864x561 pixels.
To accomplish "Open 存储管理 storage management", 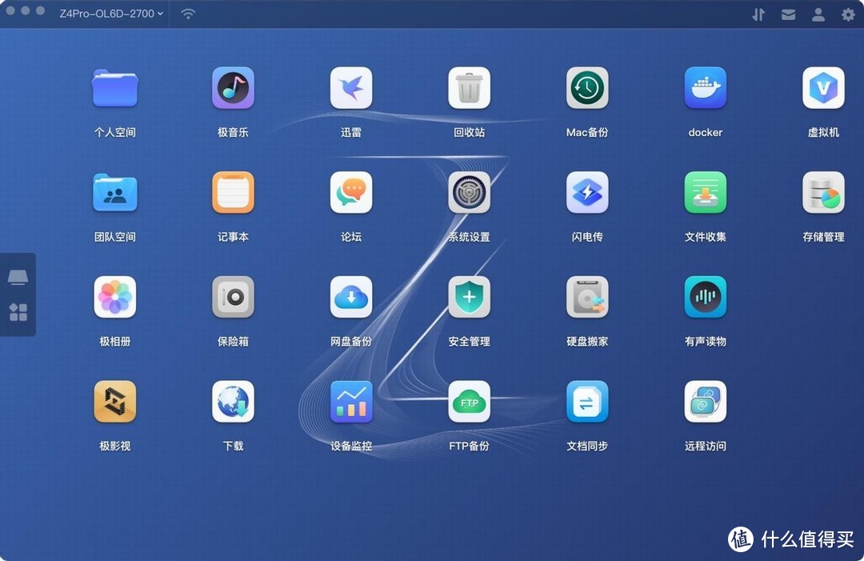I will 823,193.
